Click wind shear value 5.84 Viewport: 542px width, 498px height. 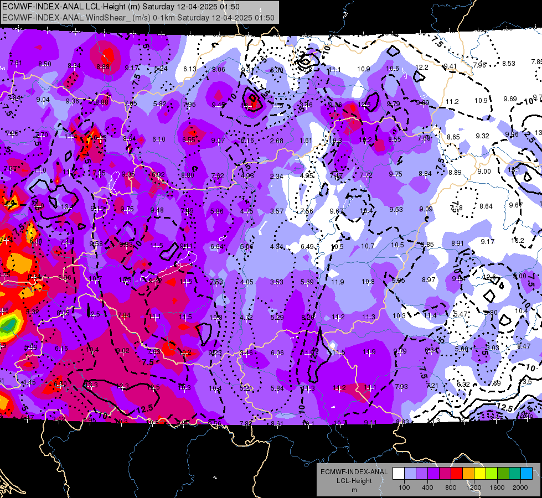coord(277,388)
